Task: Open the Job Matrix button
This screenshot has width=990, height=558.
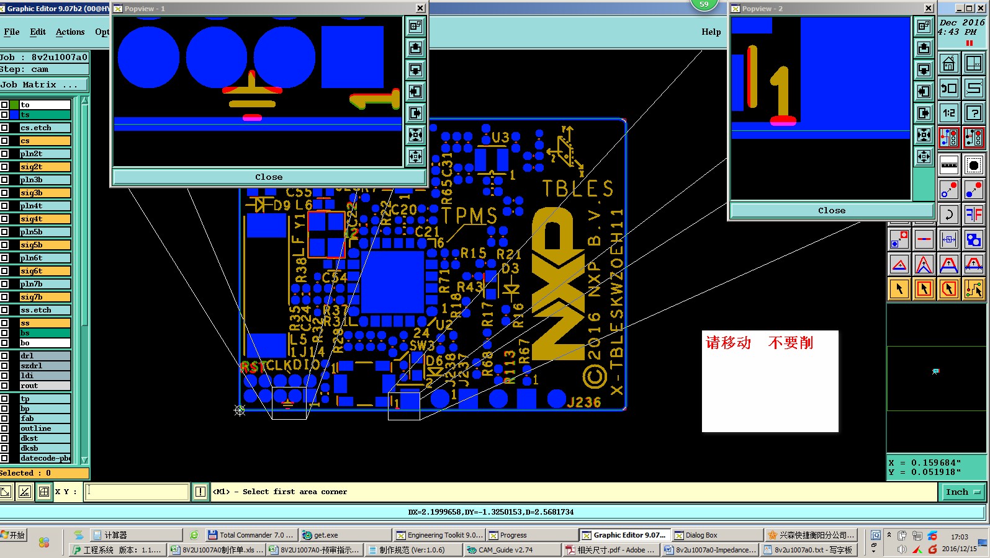Action: point(43,84)
